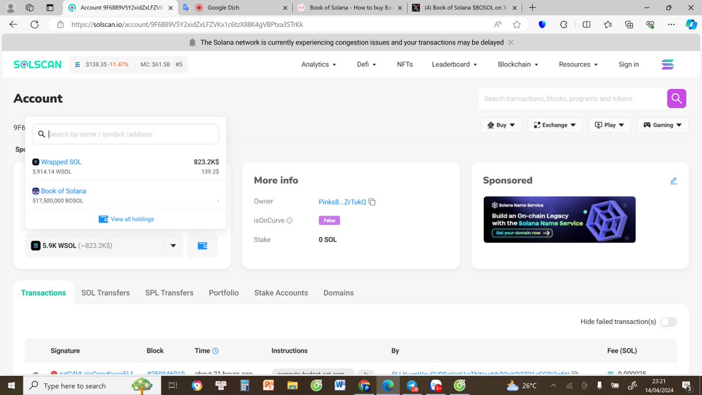Click the browser back arrow
Viewport: 702px width, 395px height.
tap(13, 25)
